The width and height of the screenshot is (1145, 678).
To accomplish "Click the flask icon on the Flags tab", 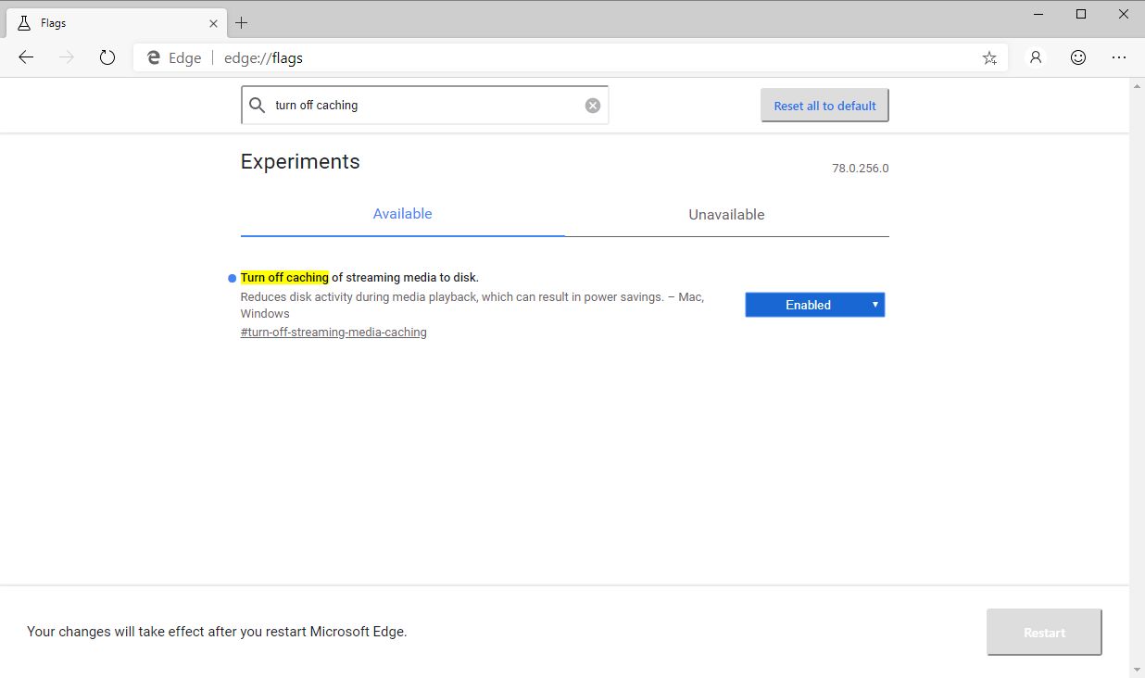I will pyautogui.click(x=24, y=23).
